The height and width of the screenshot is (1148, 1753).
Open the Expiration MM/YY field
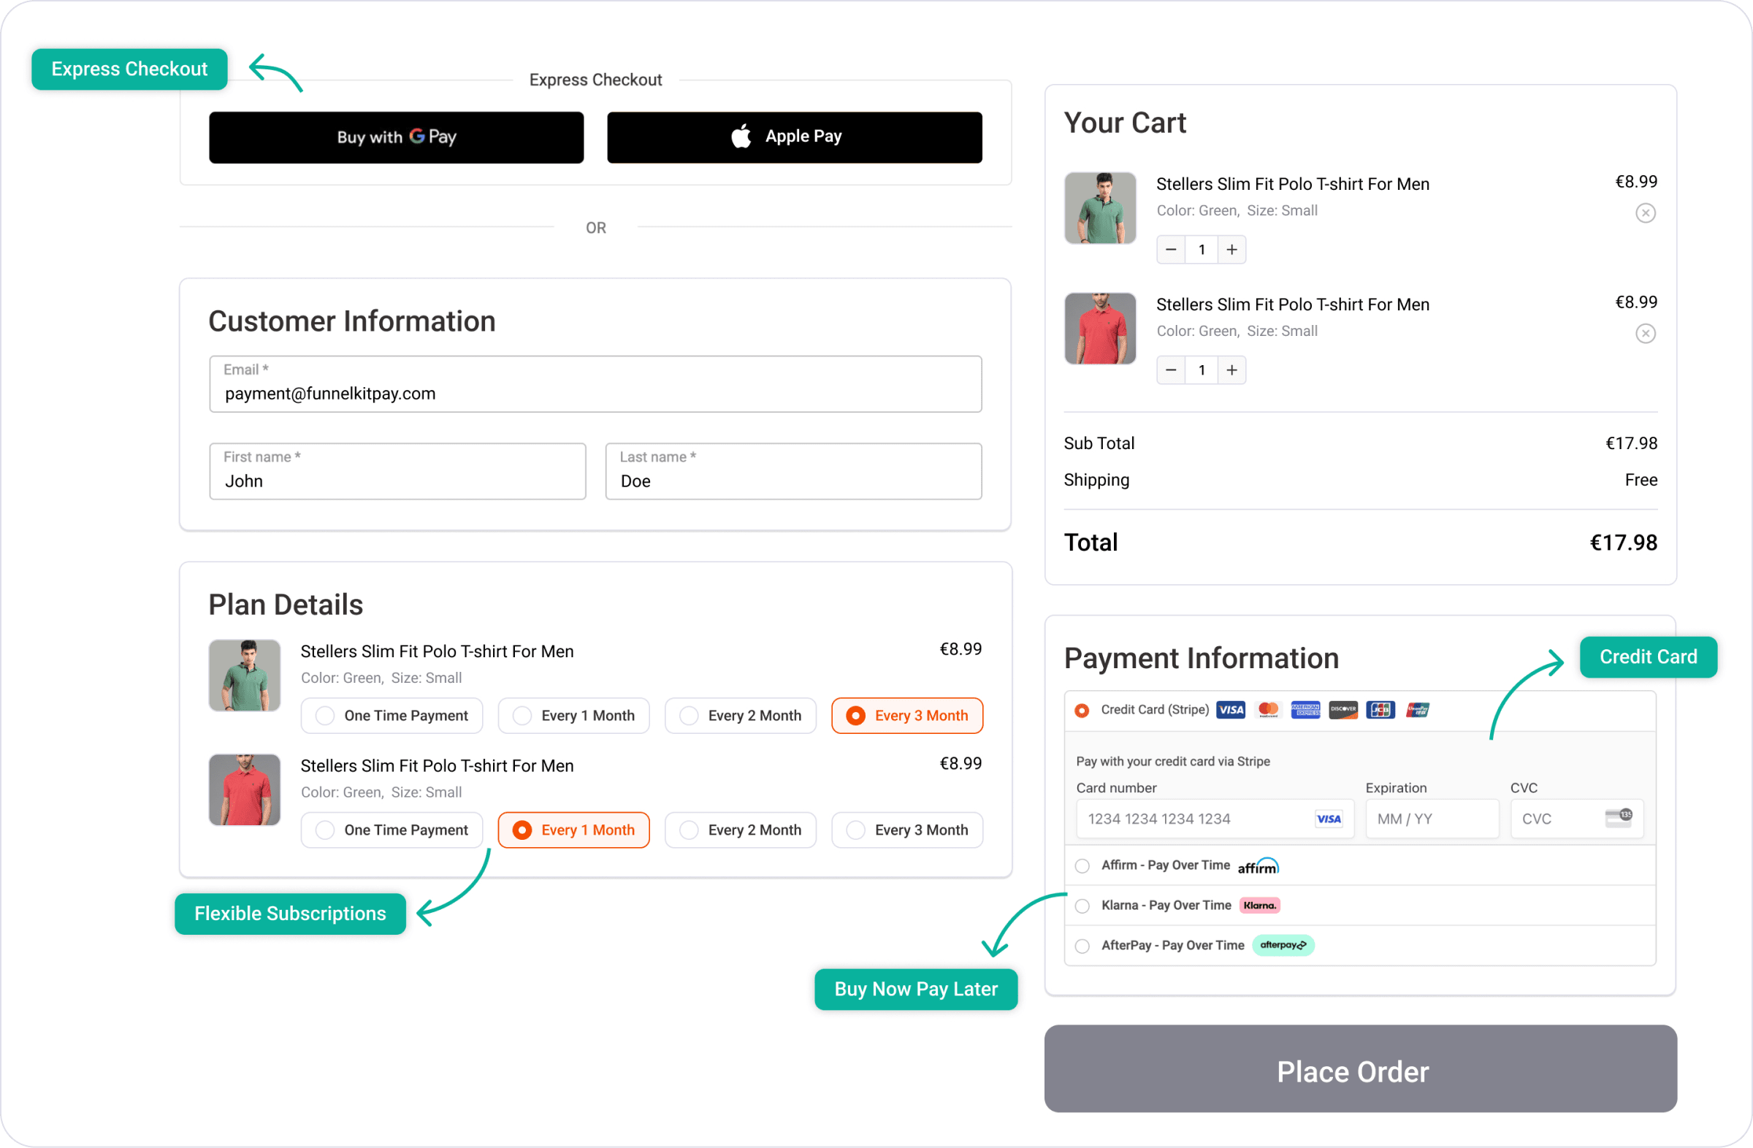[x=1431, y=818]
